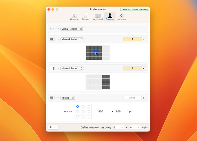Switch to the Keyboard tab
Screen dimensions: 197x141
[98, 17]
